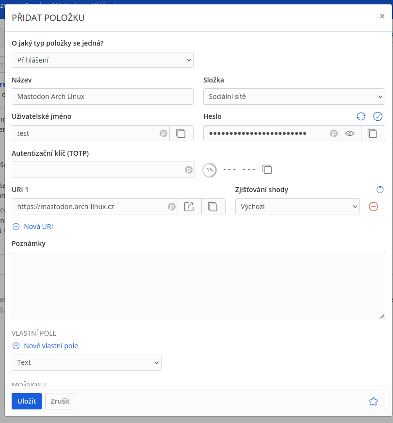Click the regenerate password icon
The image size is (393, 423).
tap(360, 116)
